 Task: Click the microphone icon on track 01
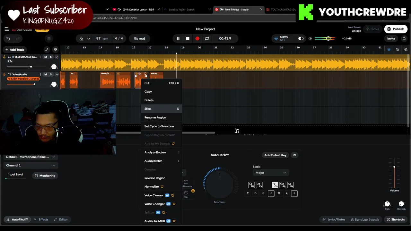click(4, 57)
